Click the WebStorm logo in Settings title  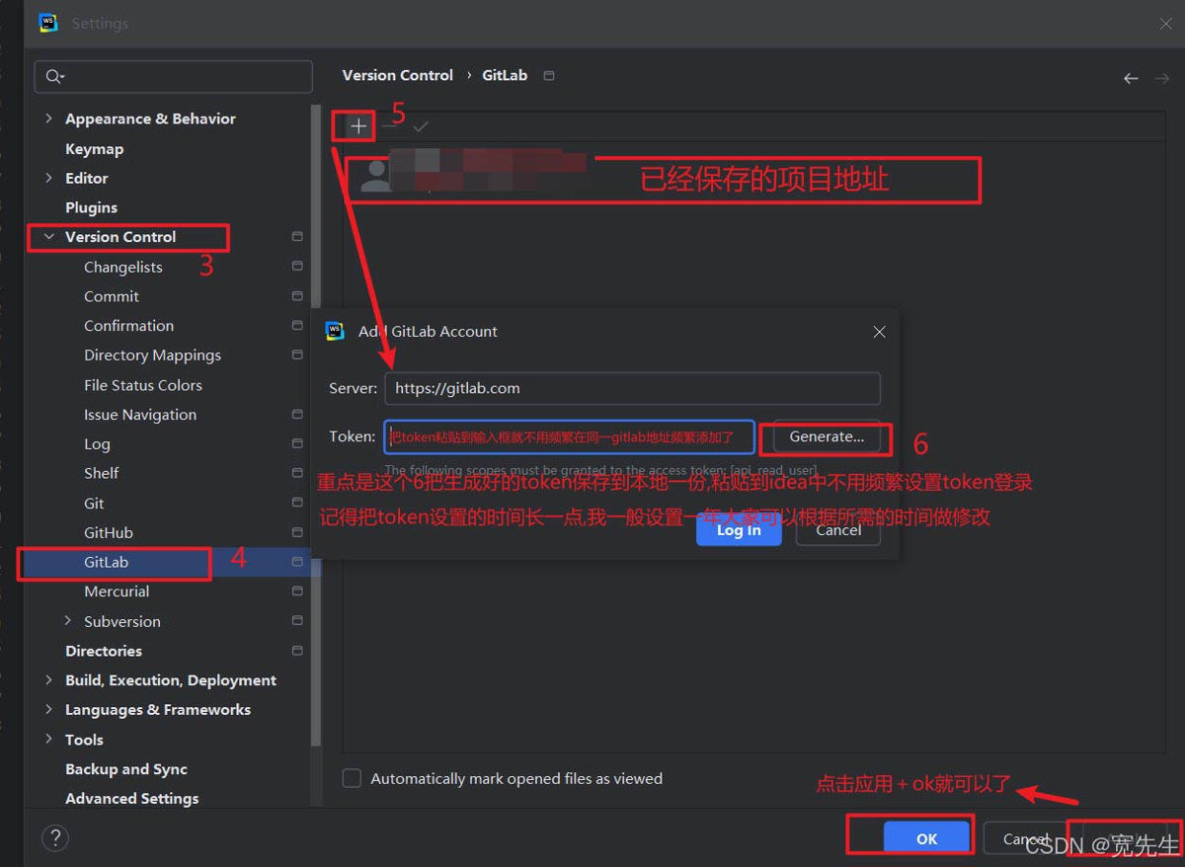tap(47, 23)
